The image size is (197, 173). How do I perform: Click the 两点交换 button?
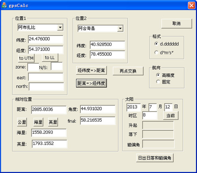click(x=128, y=71)
